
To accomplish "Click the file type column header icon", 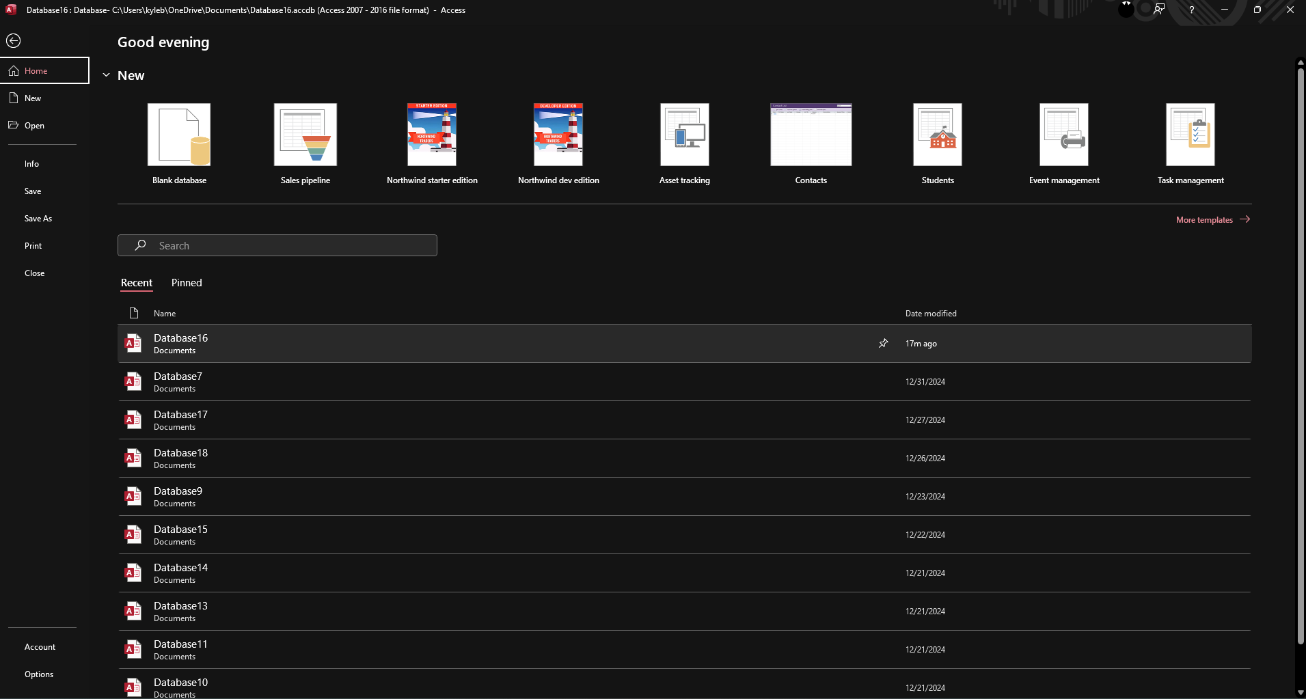I will pyautogui.click(x=134, y=313).
